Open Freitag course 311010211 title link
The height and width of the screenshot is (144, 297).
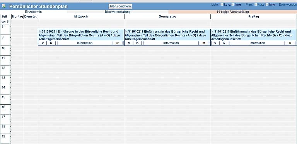tap(252, 35)
